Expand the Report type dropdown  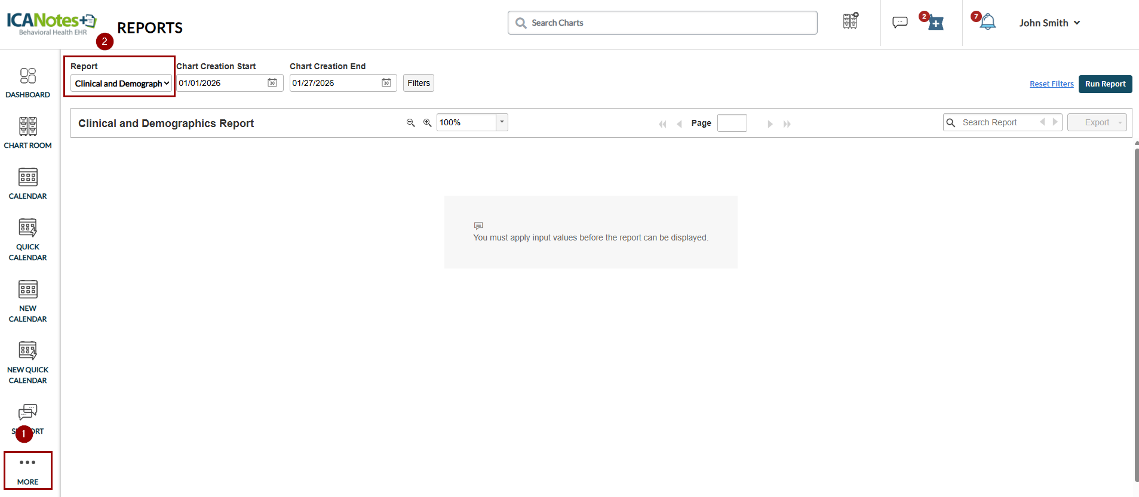pyautogui.click(x=121, y=84)
